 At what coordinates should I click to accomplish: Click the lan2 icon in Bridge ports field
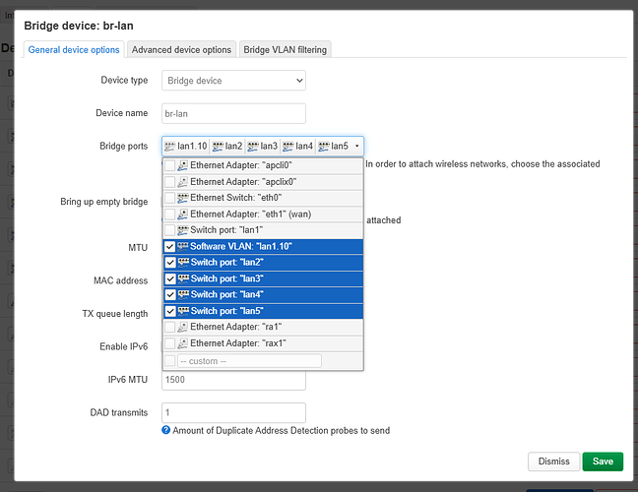coord(218,147)
